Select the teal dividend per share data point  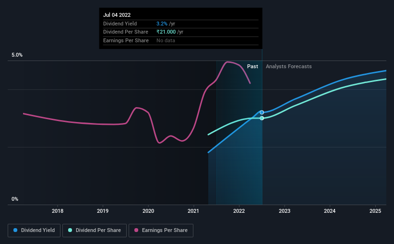pyautogui.click(x=262, y=118)
